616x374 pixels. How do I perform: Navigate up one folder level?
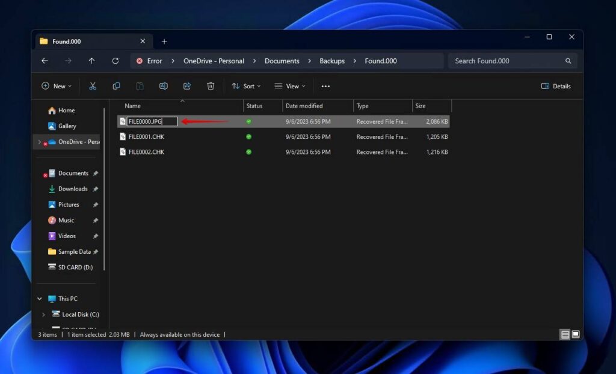[x=91, y=61]
